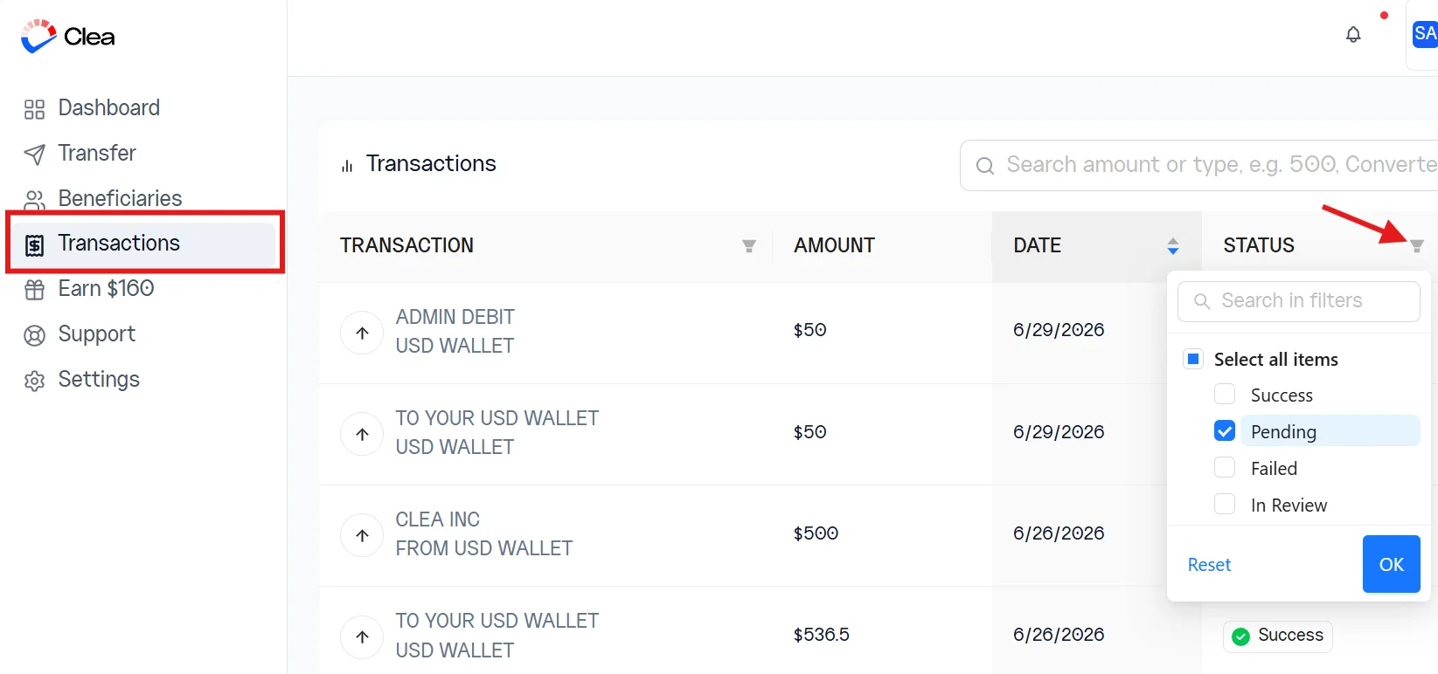Check the Failed filter checkbox
Image resolution: width=1438 pixels, height=674 pixels.
(x=1225, y=468)
